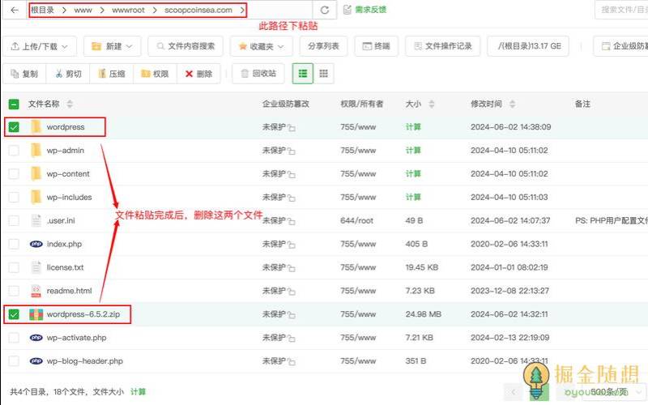Open 文件内容搜索

[x=185, y=46]
